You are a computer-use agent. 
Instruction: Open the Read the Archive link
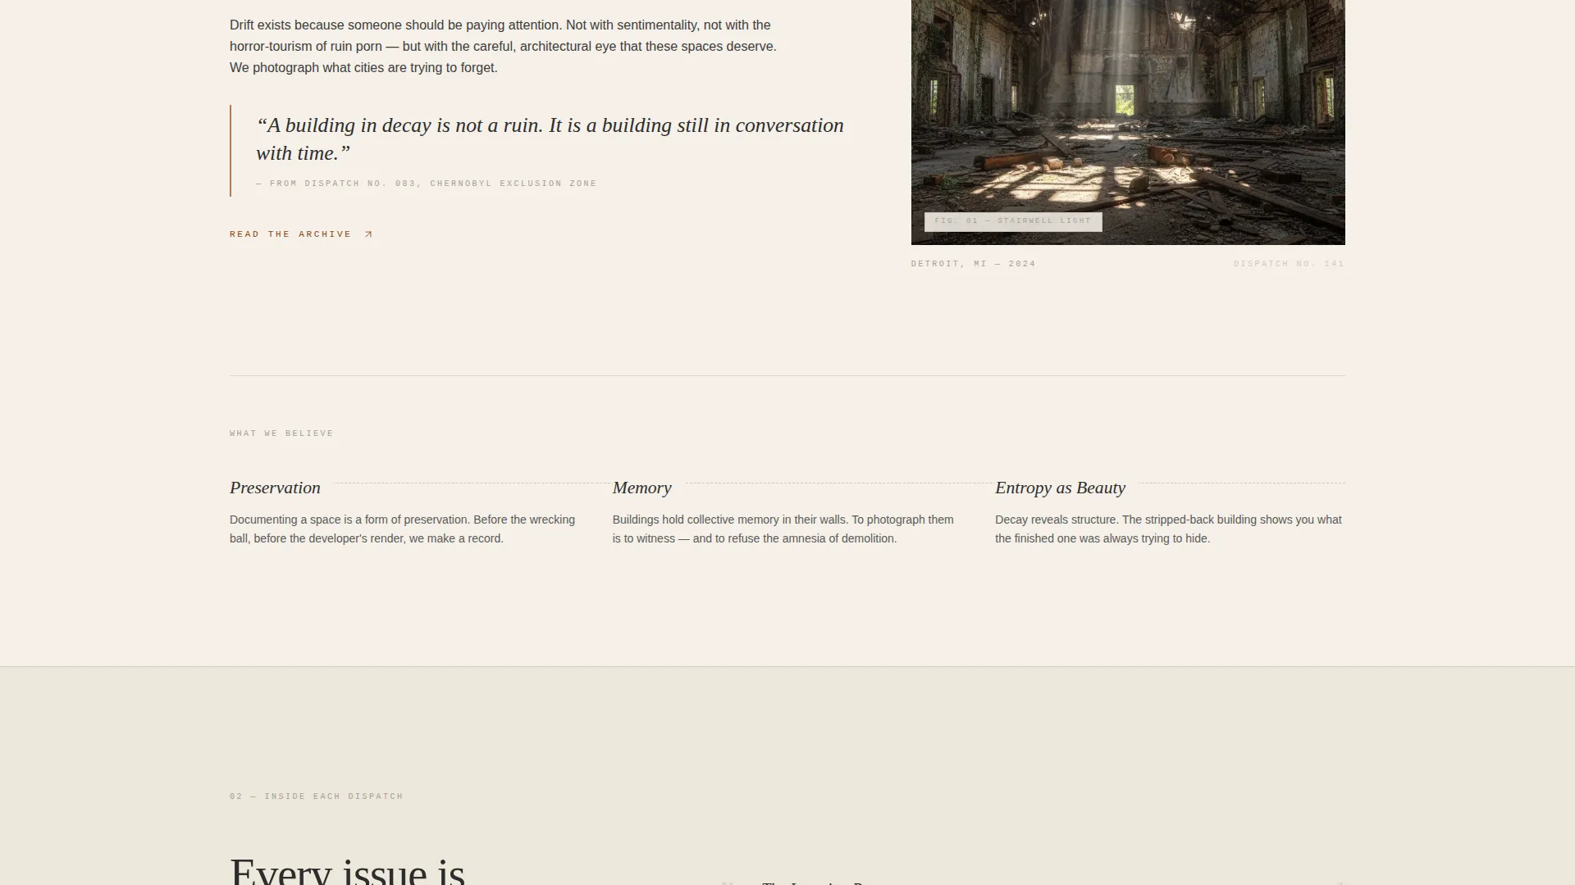(301, 234)
